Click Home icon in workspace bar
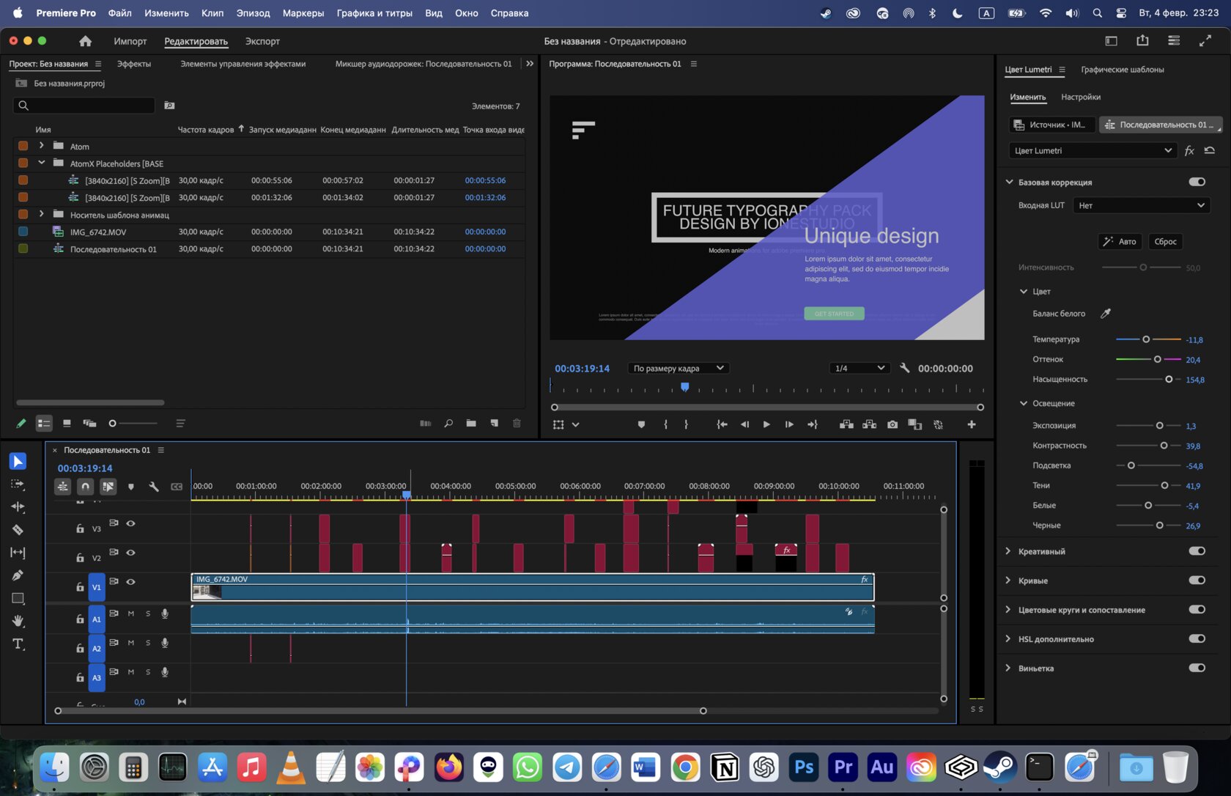Viewport: 1231px width, 796px height. 86,41
